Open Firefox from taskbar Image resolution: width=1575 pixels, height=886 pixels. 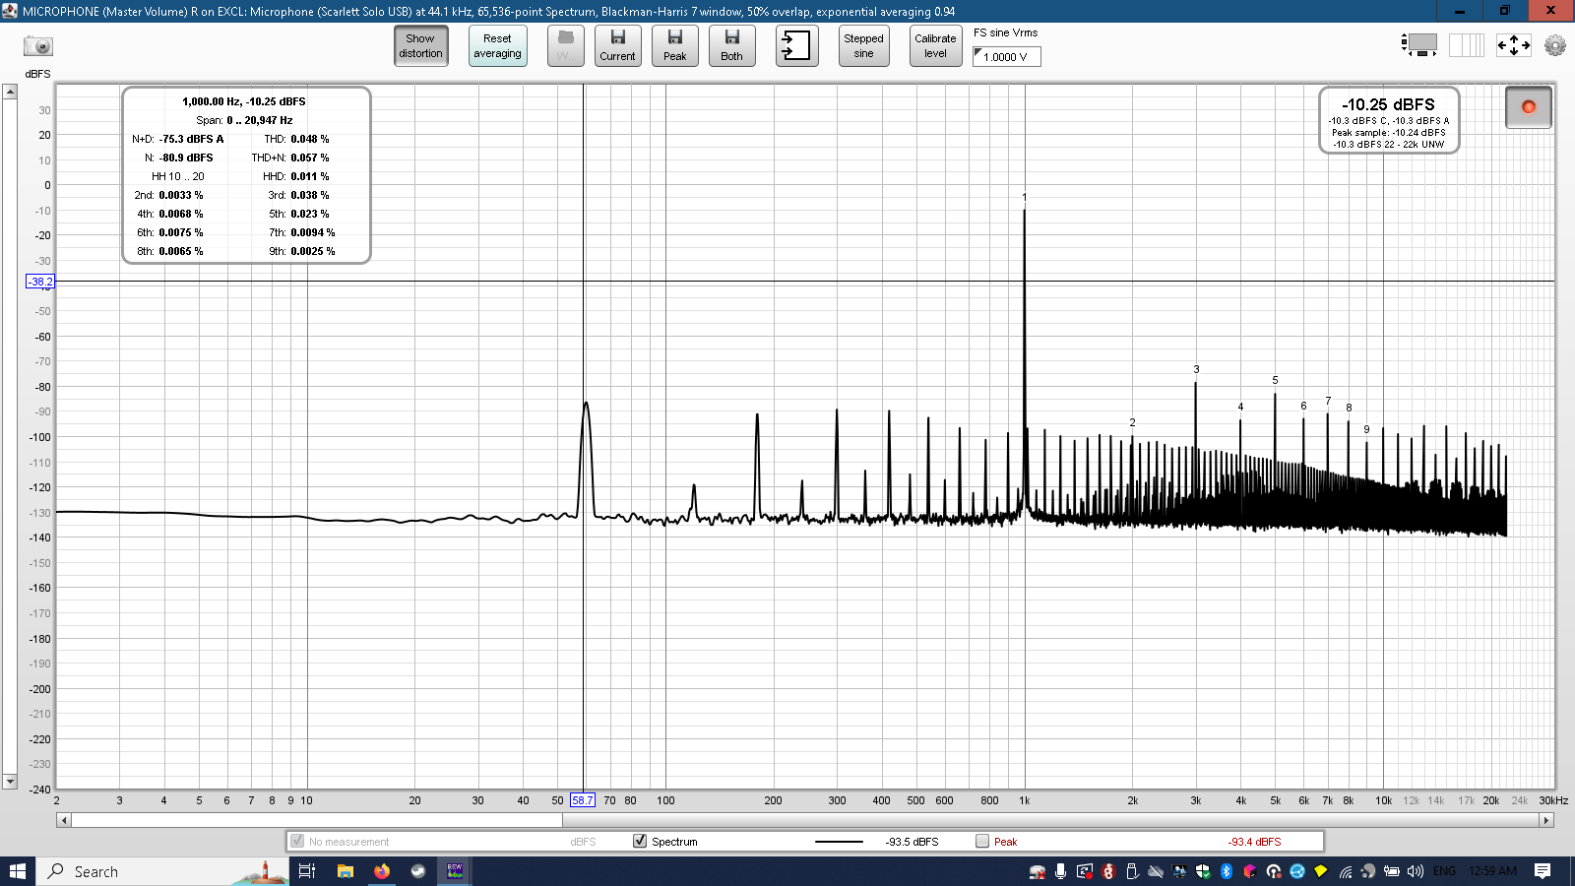pyautogui.click(x=382, y=871)
